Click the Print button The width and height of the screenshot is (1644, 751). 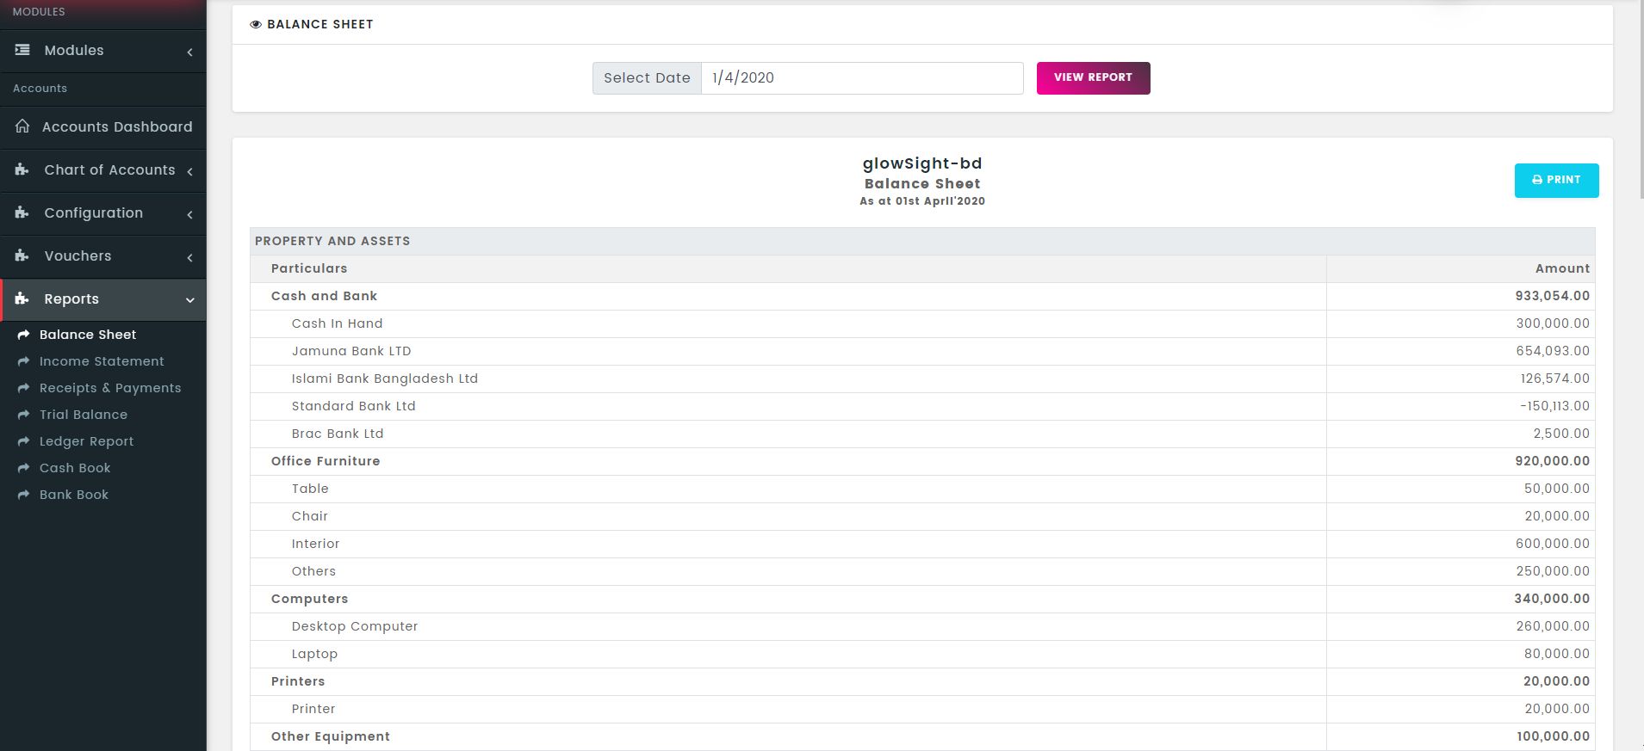(x=1556, y=181)
